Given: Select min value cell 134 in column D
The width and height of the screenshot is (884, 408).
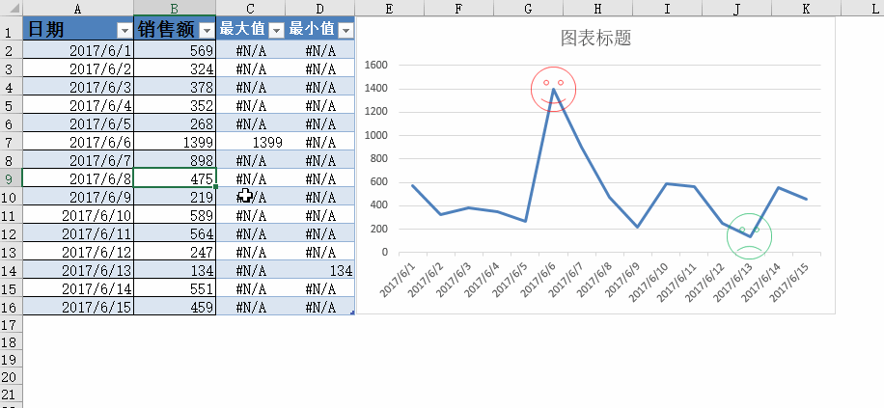Looking at the screenshot, I should (x=320, y=270).
